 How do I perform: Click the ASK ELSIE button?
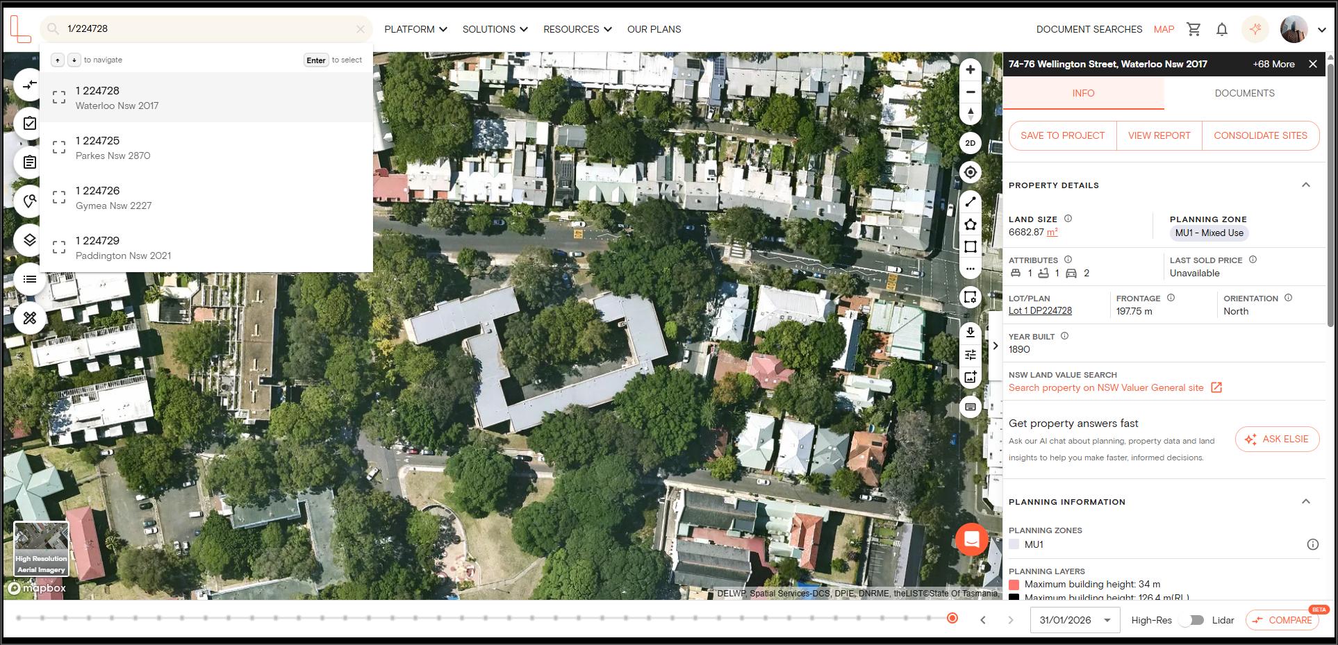tap(1277, 439)
